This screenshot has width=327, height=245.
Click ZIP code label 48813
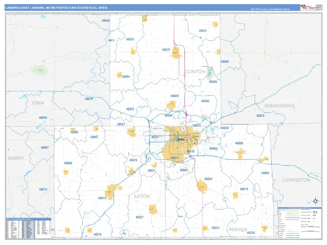[x=102, y=198]
